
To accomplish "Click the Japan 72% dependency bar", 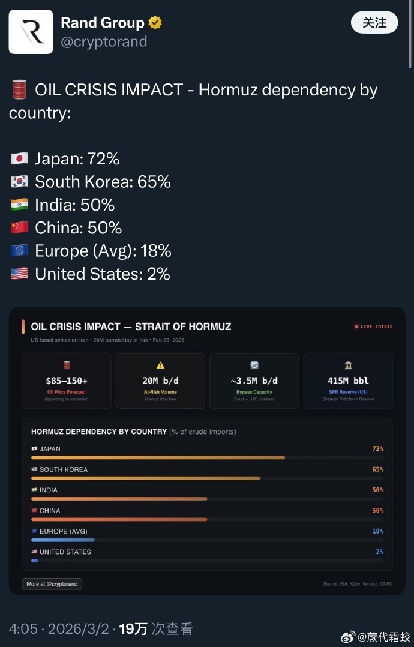I will (158, 457).
